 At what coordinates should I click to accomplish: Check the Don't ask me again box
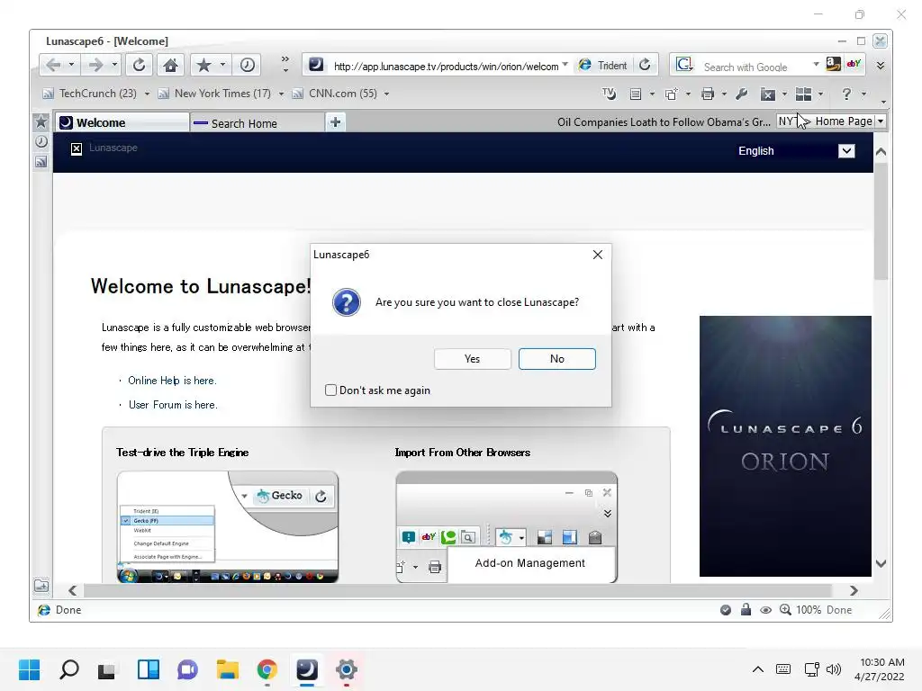[331, 390]
